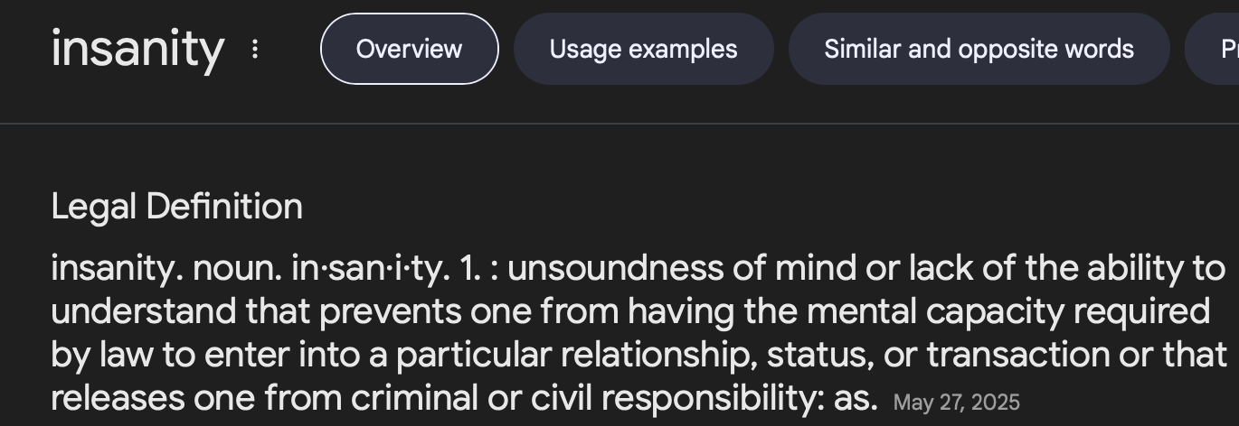Image resolution: width=1239 pixels, height=426 pixels.
Task: Click the word "noun" in the definition
Action: click(238, 268)
